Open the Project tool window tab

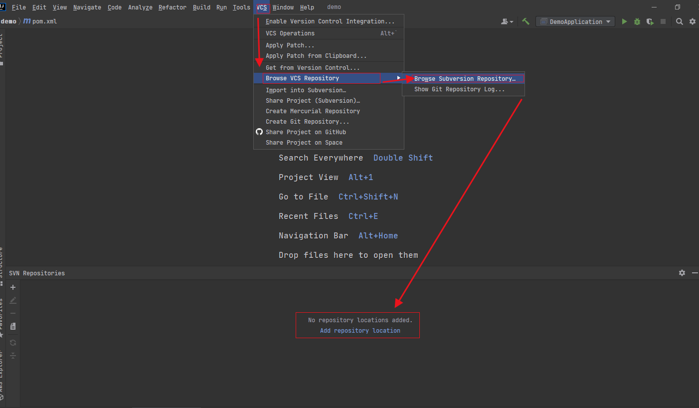(2, 49)
